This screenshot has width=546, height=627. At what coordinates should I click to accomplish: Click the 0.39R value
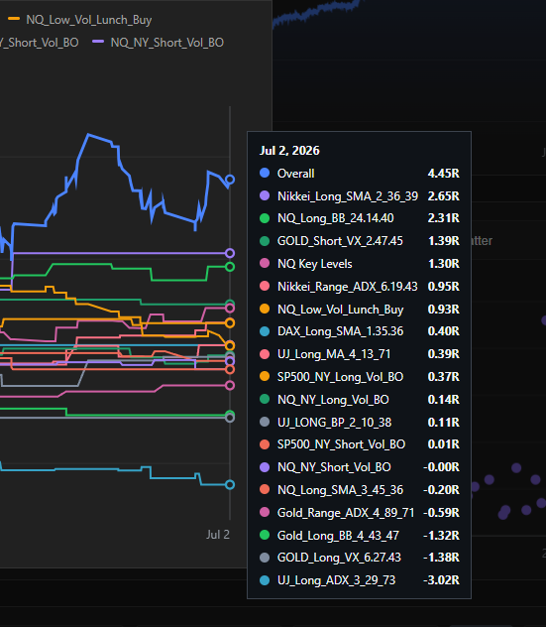(x=443, y=354)
